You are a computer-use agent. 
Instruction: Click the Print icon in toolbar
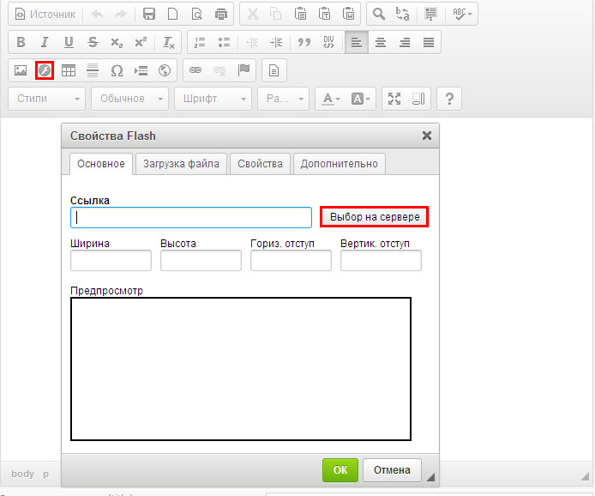(221, 15)
